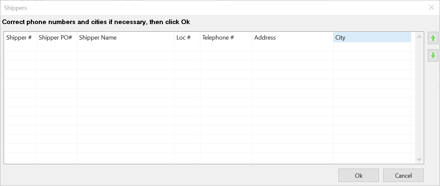This screenshot has height=186, width=440.
Task: Click the vertical scrollbar track
Action: pos(419,99)
